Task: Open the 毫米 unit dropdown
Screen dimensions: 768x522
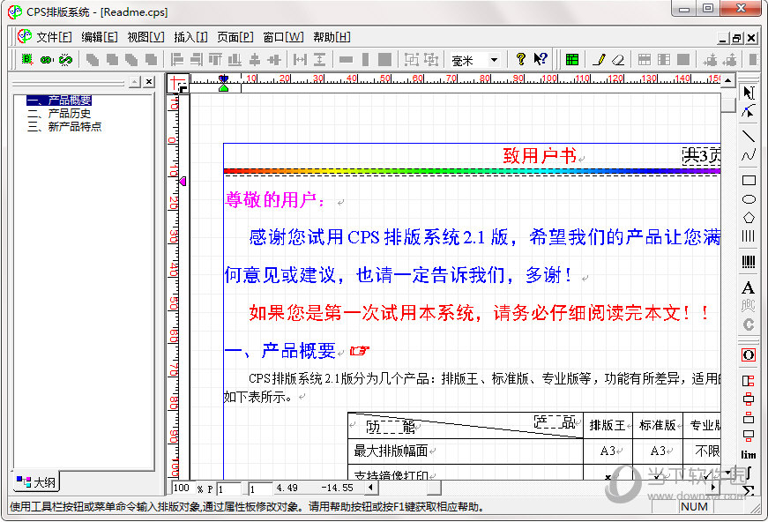Action: pyautogui.click(x=494, y=60)
